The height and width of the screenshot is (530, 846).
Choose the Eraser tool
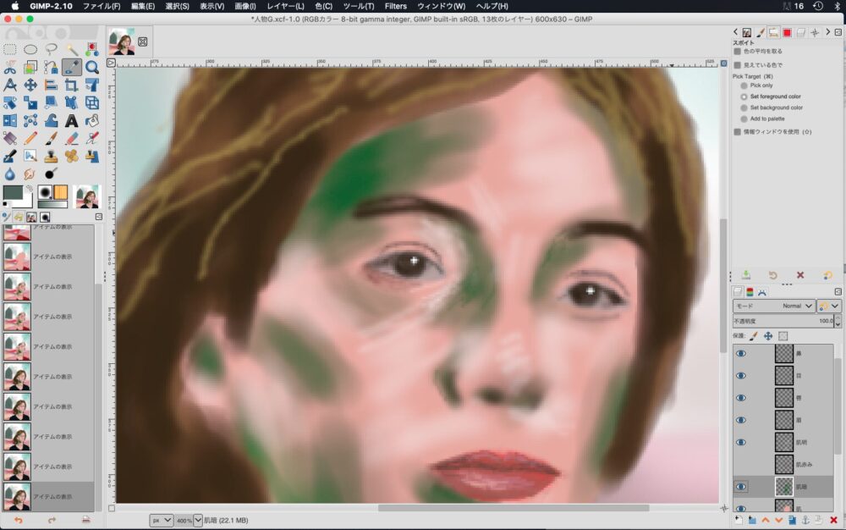click(72, 138)
